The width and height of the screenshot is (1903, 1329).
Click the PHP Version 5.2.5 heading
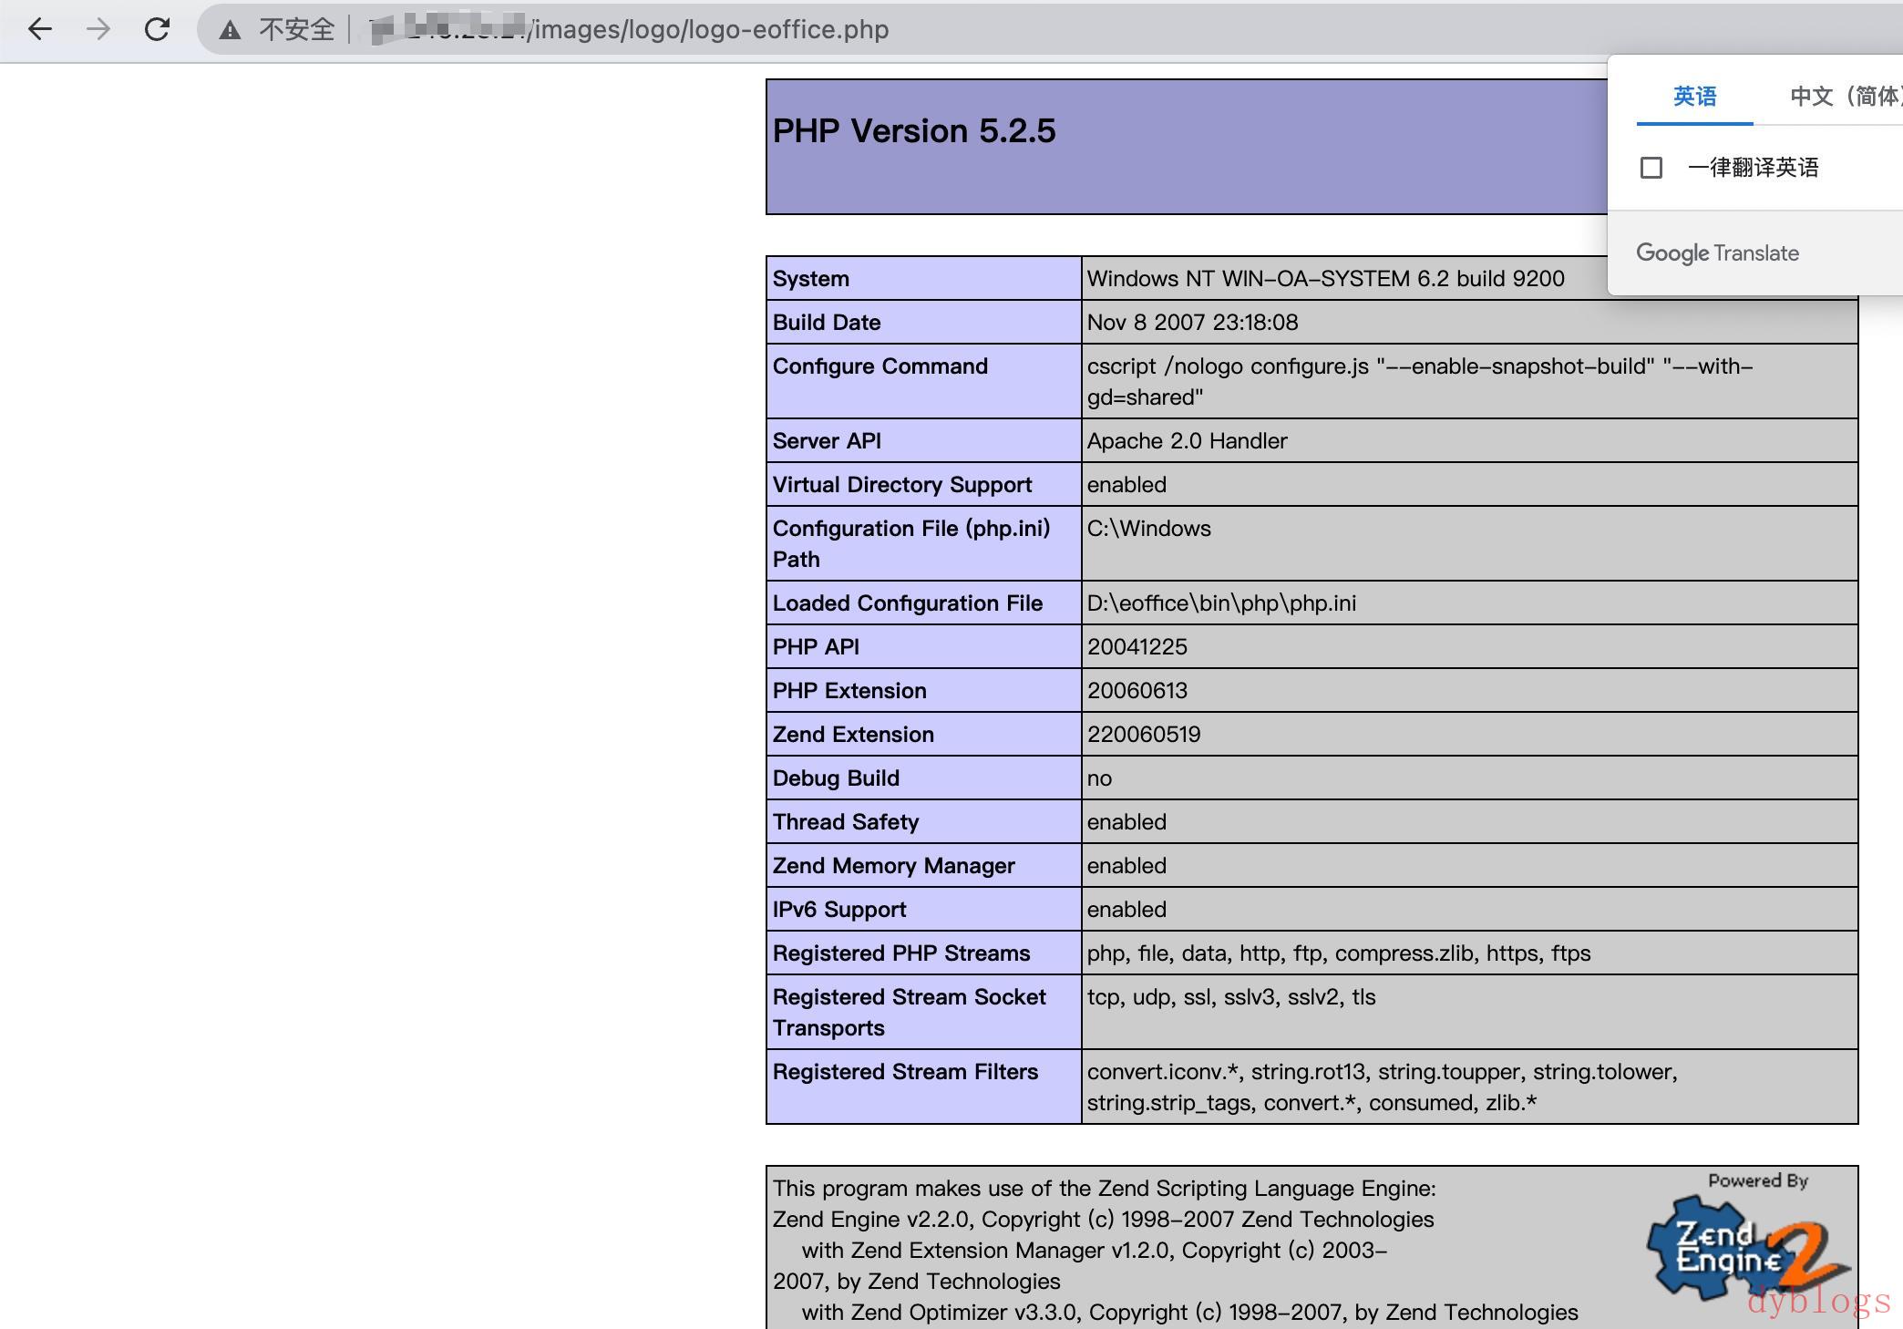(914, 130)
